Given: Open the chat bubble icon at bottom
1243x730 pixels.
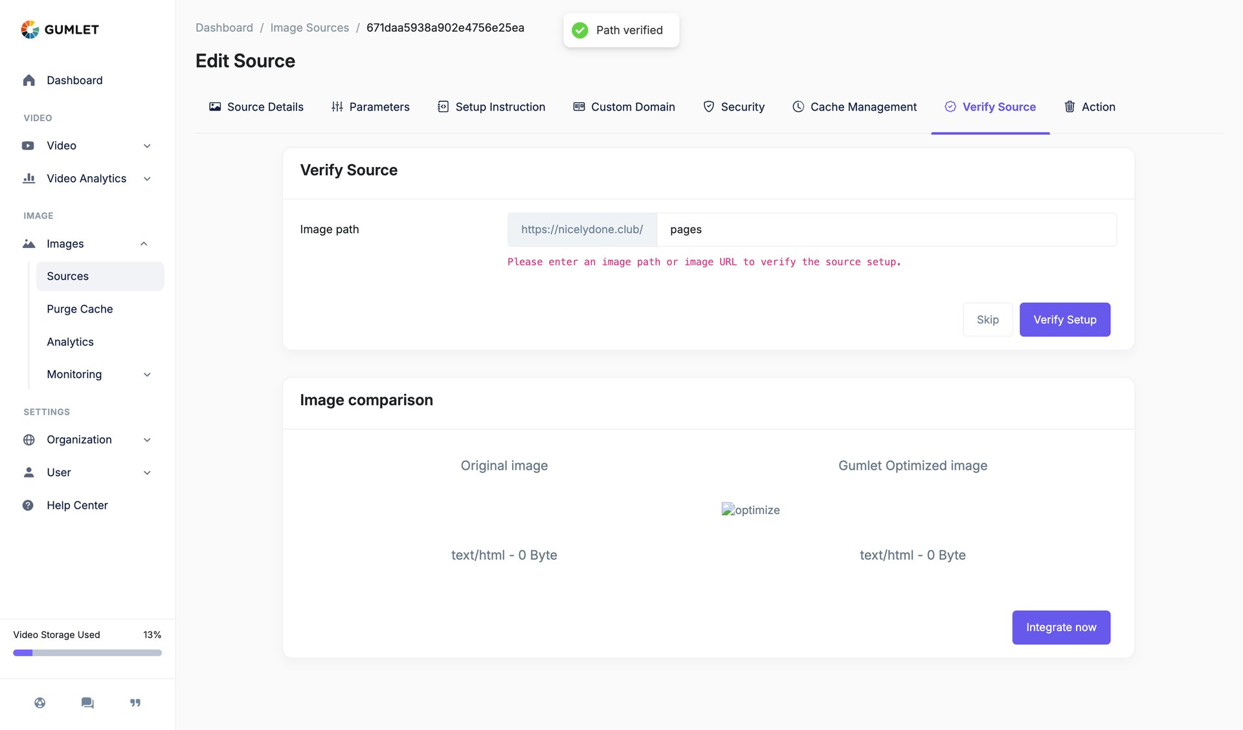Looking at the screenshot, I should [x=87, y=702].
